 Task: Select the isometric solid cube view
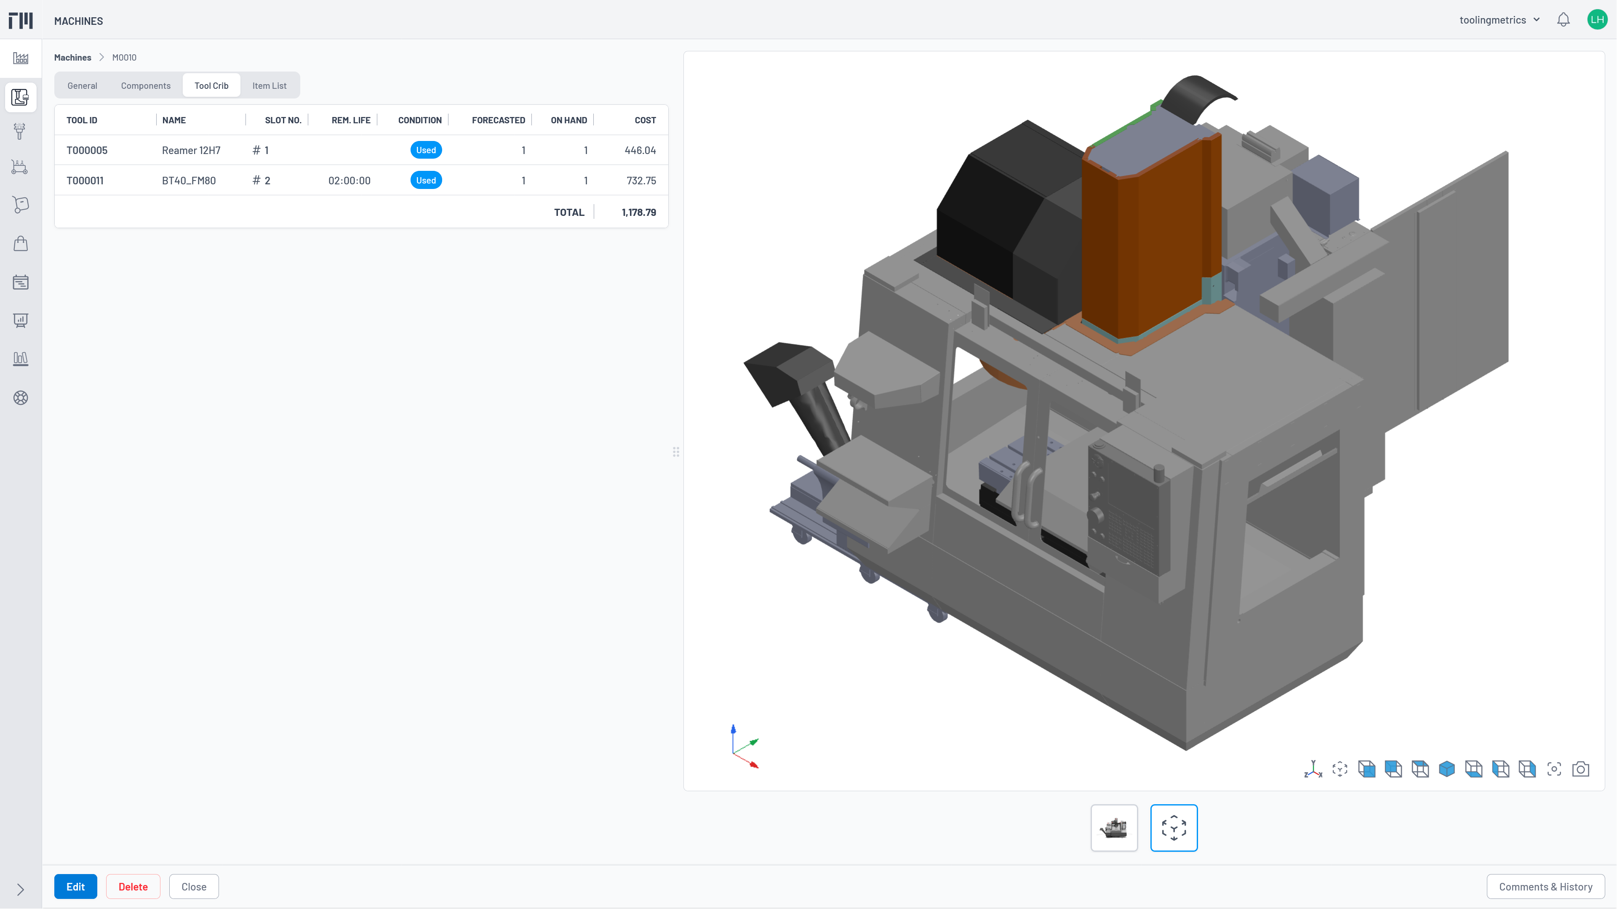pos(1446,769)
